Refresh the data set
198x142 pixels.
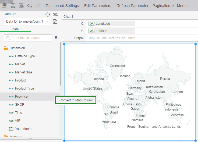[48, 15]
